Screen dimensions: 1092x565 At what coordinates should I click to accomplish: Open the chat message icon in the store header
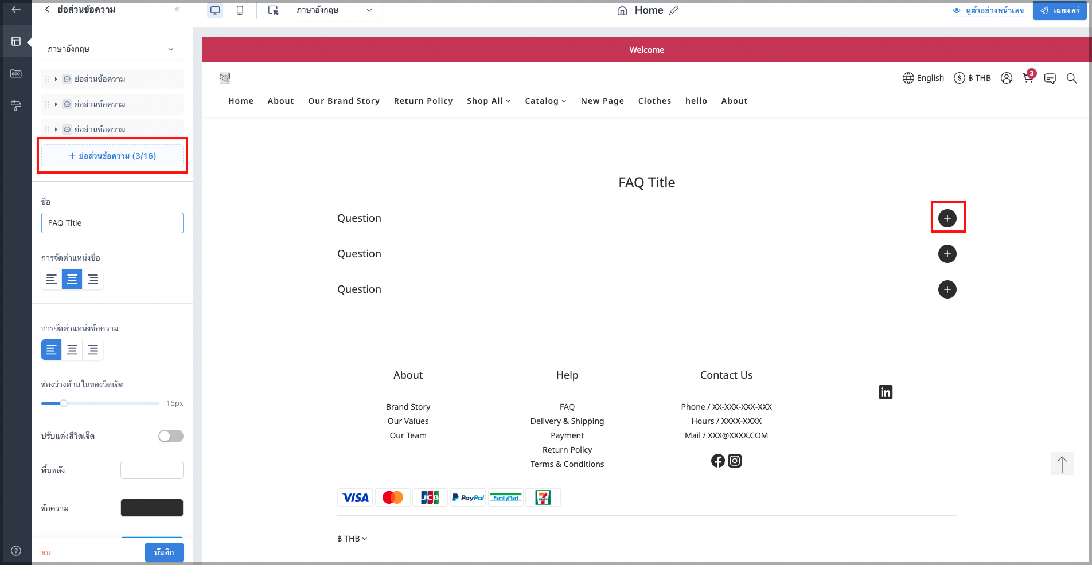(x=1050, y=79)
